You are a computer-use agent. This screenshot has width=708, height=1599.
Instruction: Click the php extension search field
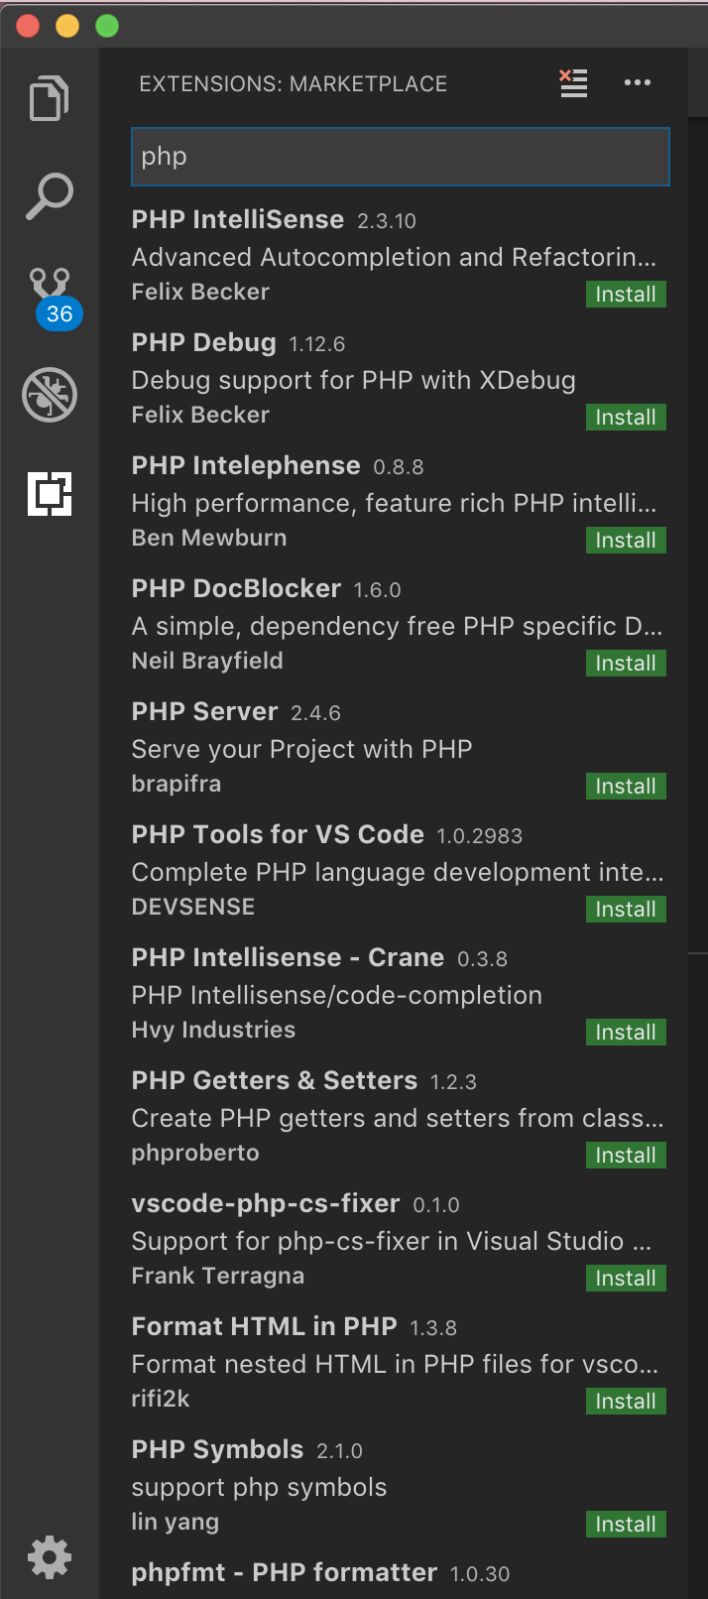pos(400,157)
